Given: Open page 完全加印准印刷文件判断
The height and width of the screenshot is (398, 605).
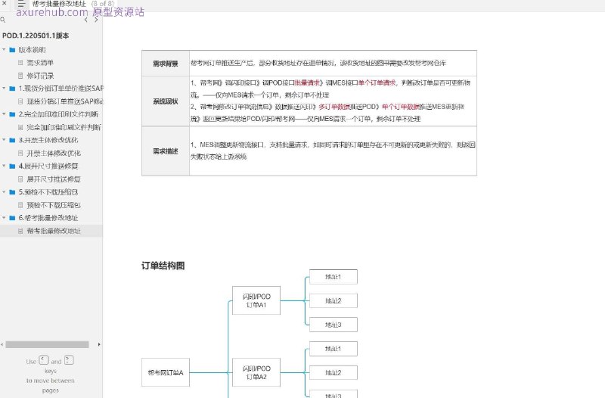Looking at the screenshot, I should click(64, 127).
